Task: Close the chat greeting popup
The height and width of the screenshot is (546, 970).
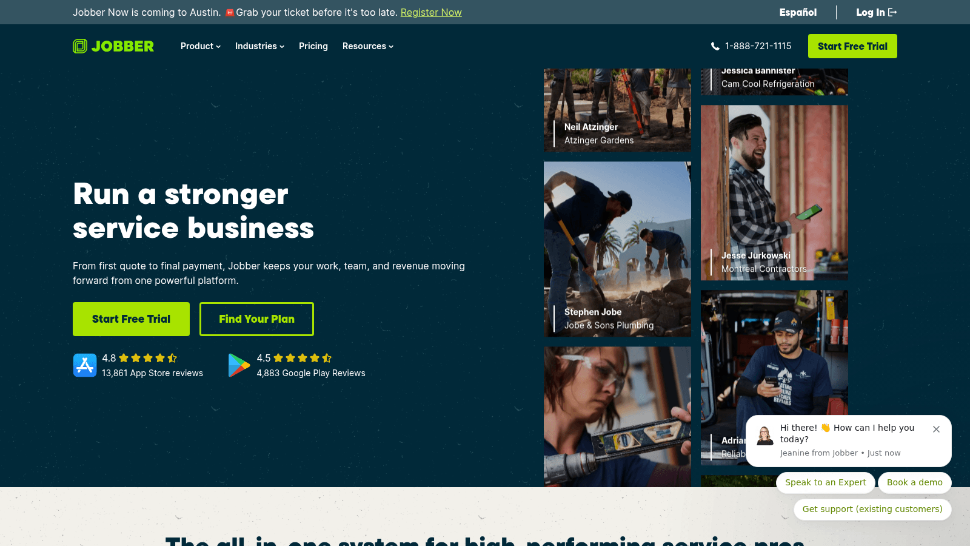Action: coord(936,429)
